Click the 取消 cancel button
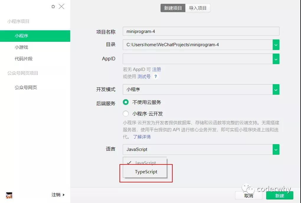 (x=249, y=196)
